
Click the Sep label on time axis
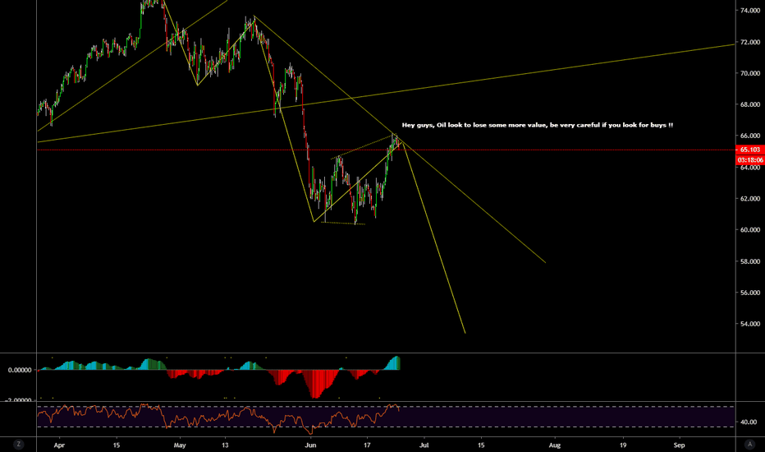coord(679,445)
